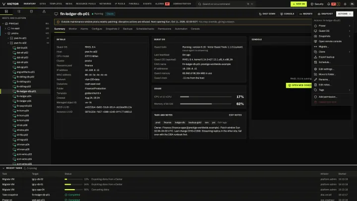Open the Actions dropdown button
The image size is (357, 201).
[x=345, y=14]
